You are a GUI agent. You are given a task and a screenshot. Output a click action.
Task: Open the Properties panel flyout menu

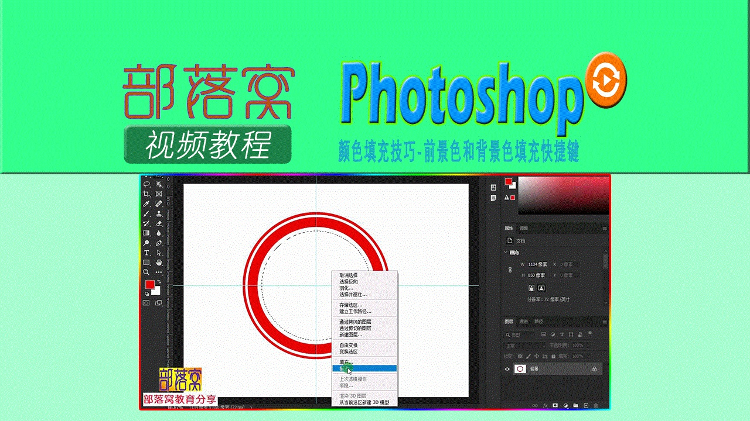tap(605, 229)
